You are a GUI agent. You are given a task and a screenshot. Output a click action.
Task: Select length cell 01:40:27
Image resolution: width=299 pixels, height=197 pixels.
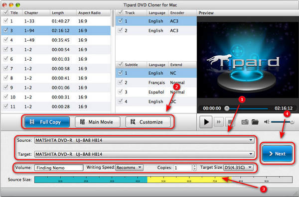(61, 21)
